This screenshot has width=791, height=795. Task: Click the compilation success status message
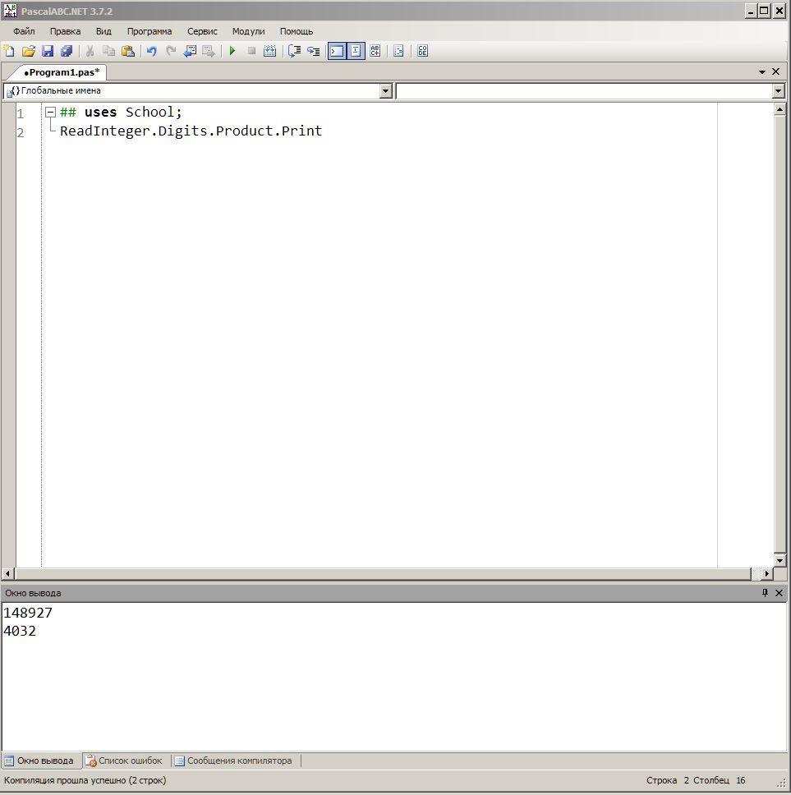click(x=85, y=780)
